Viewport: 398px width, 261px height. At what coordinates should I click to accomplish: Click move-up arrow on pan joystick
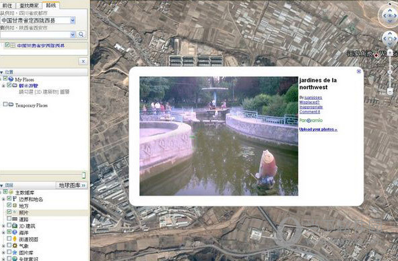click(x=390, y=33)
